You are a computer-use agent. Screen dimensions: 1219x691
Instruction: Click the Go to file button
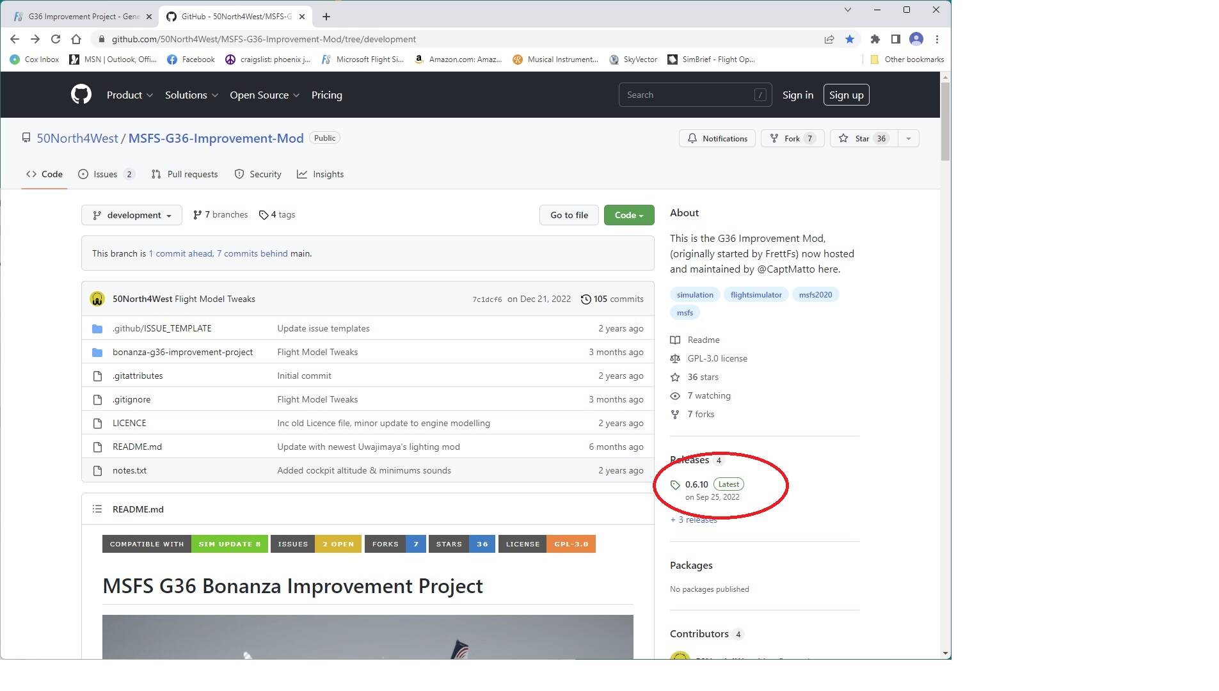click(568, 215)
